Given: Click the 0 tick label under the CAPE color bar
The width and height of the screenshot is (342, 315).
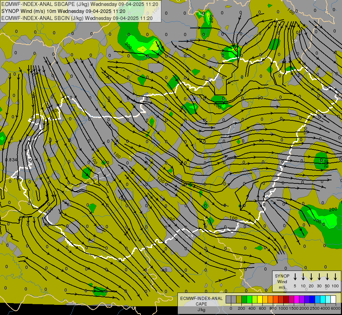Looking at the screenshot, I should [x=231, y=308].
